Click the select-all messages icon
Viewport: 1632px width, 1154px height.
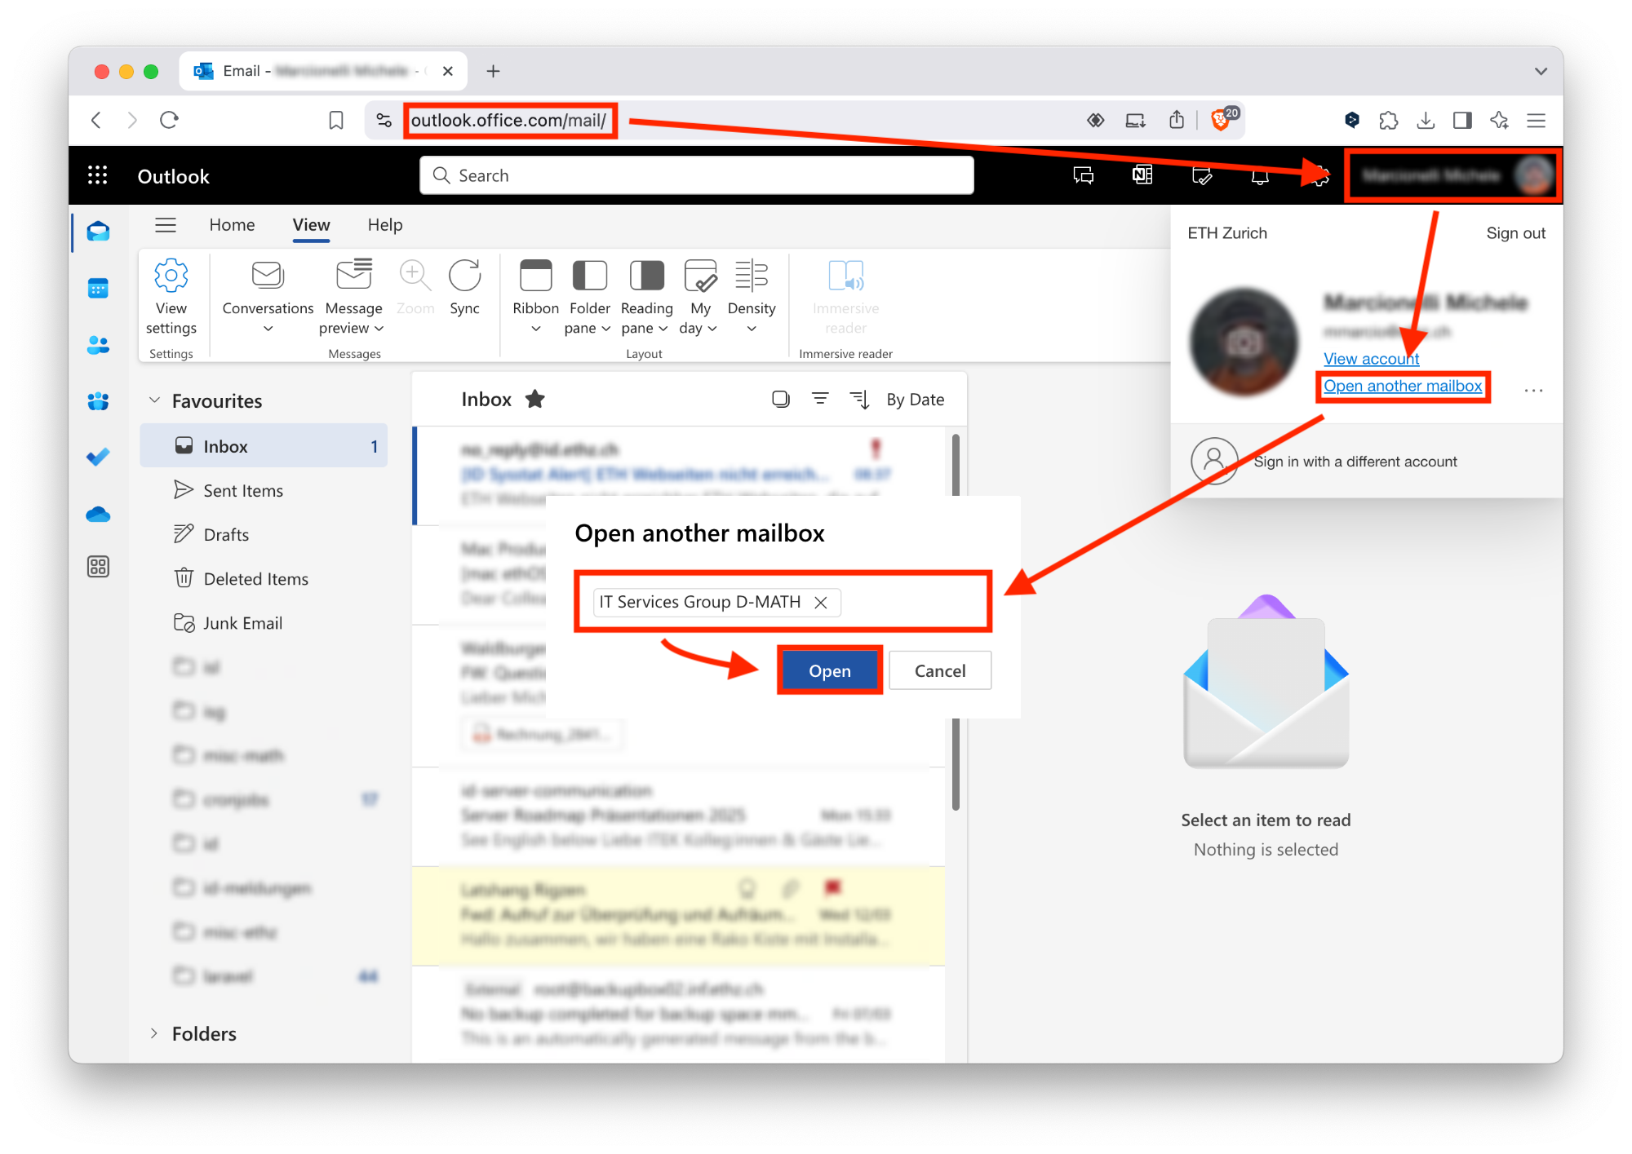pos(780,399)
